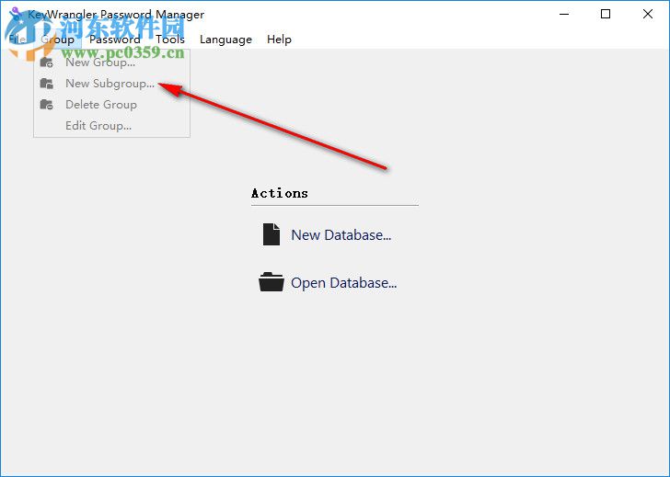Open the Language menu
Screen dimensions: 670x477
tap(225, 40)
